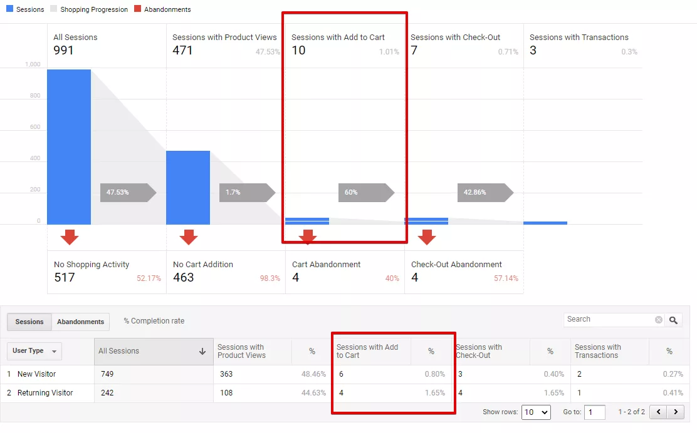Screen dimensions: 697x433
Task: Switch to the Sessions tab
Action: 29,322
